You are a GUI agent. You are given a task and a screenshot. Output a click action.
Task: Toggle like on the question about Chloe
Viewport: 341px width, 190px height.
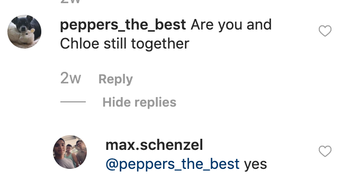coord(325,31)
